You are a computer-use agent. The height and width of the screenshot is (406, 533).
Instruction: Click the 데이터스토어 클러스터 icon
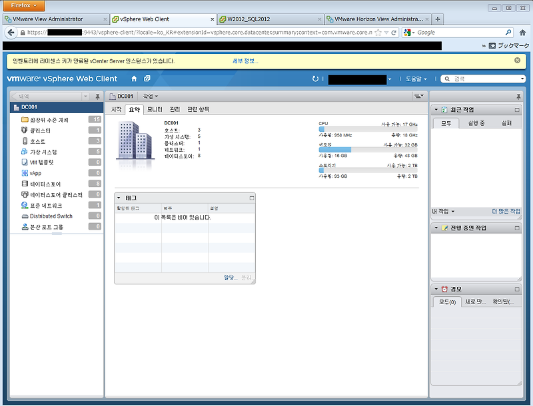click(x=25, y=194)
